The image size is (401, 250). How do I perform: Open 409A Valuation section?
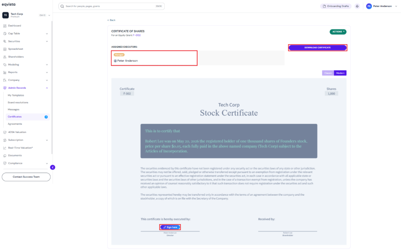tap(17, 132)
